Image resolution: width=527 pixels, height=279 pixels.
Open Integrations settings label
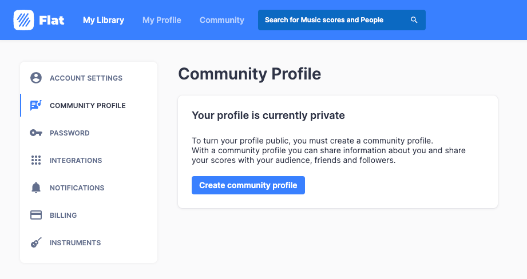click(x=76, y=161)
